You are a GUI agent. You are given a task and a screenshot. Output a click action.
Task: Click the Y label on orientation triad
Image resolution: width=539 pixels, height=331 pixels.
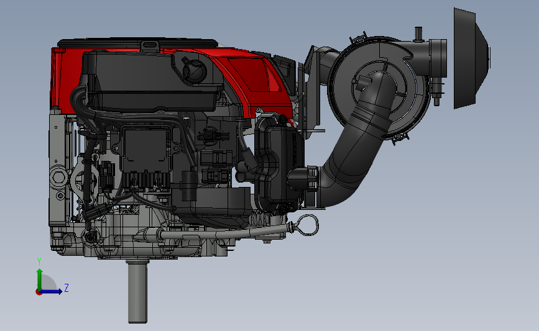tap(39, 261)
